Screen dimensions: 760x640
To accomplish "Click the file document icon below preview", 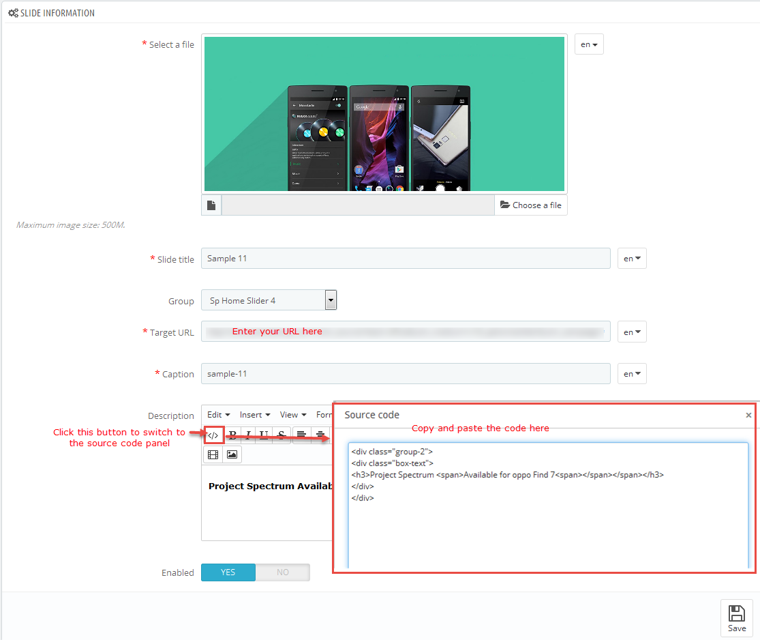I will [211, 205].
